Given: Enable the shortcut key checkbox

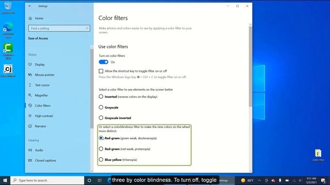Looking at the screenshot, I should pos(101,71).
